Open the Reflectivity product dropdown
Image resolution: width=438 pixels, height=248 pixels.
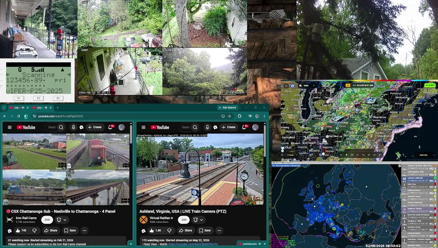[424, 155]
